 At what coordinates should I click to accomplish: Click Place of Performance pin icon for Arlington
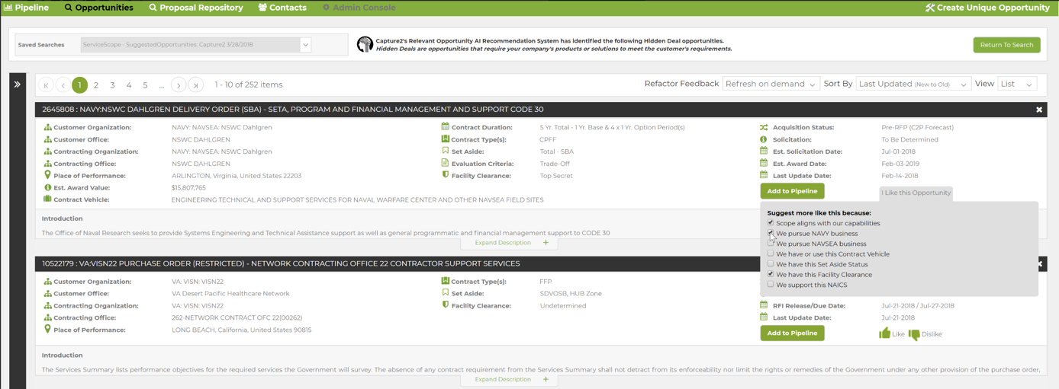tap(47, 175)
